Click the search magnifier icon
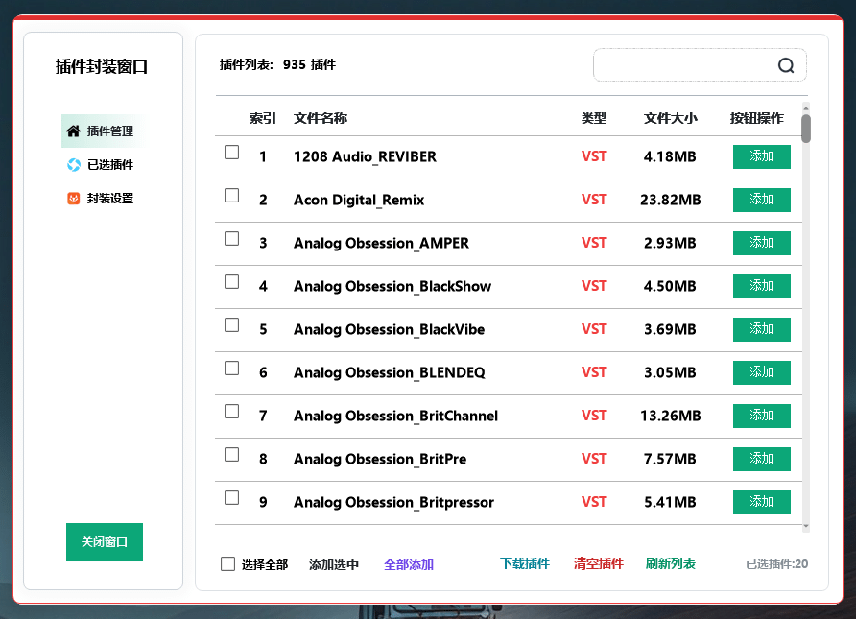Viewport: 856px width, 619px height. click(x=786, y=65)
